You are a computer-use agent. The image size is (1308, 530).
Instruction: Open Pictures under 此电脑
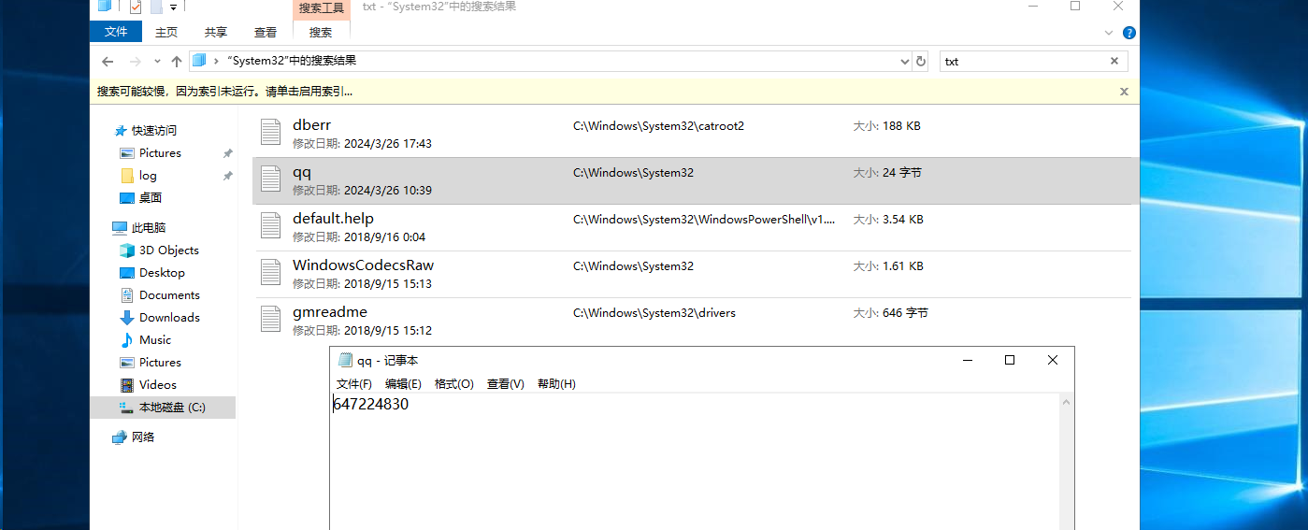160,363
